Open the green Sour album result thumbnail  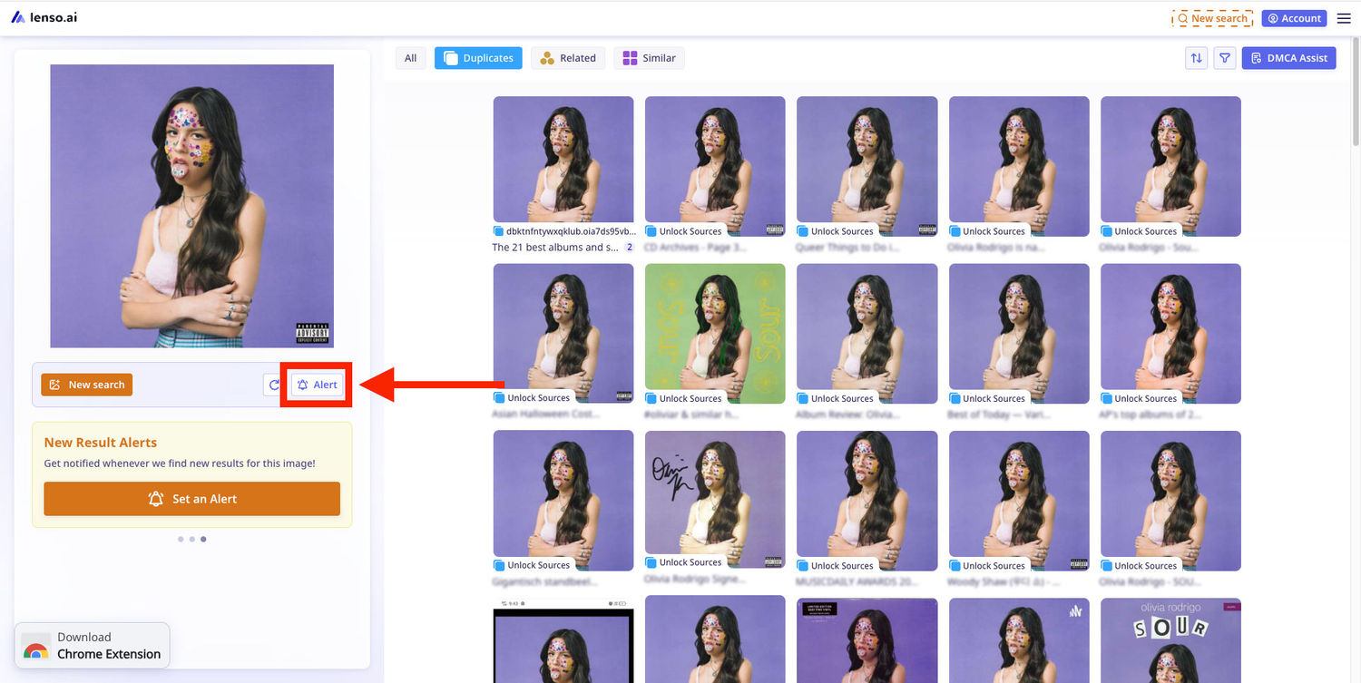click(715, 333)
